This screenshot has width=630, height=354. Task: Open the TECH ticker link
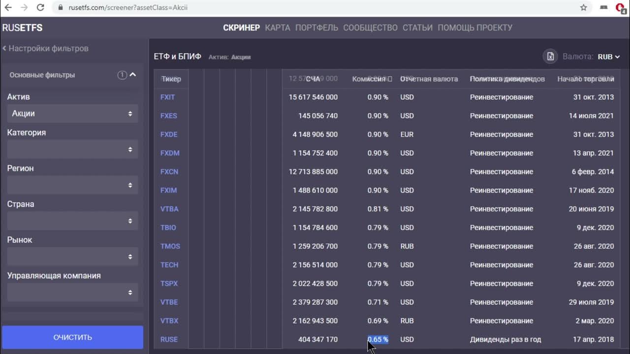pos(169,265)
